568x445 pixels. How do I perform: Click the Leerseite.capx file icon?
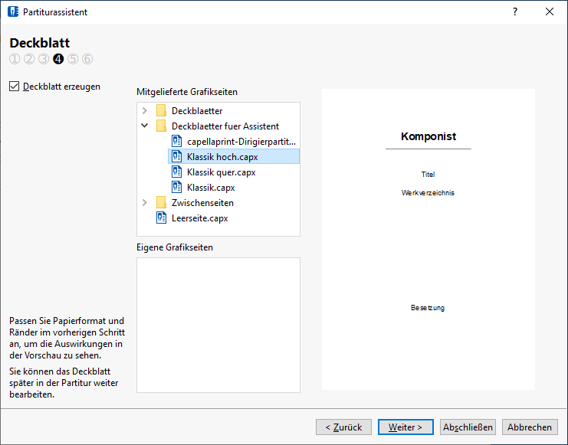(161, 218)
